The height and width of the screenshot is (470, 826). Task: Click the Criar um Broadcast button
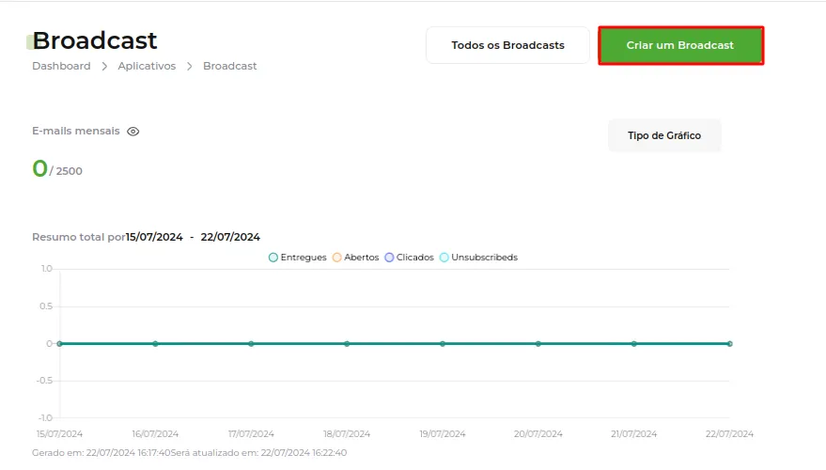[x=680, y=45]
